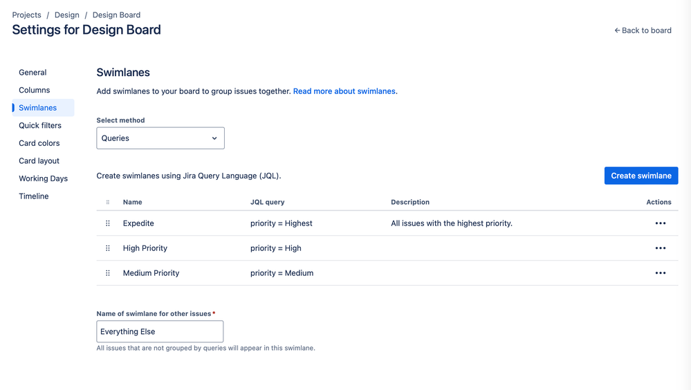Switch to Card colors settings
The width and height of the screenshot is (691, 390).
pos(39,143)
